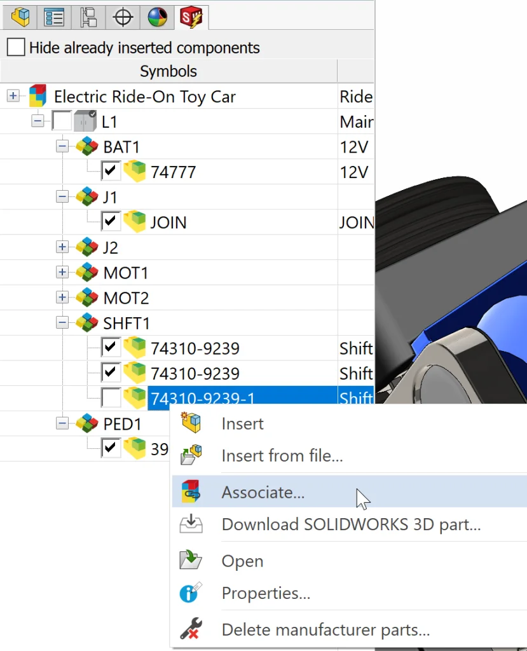
Task: Expand the MOT1 component node
Action: tap(62, 272)
